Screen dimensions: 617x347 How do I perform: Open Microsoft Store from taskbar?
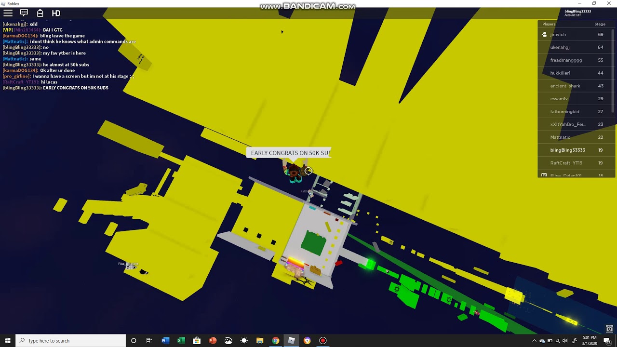click(x=197, y=341)
